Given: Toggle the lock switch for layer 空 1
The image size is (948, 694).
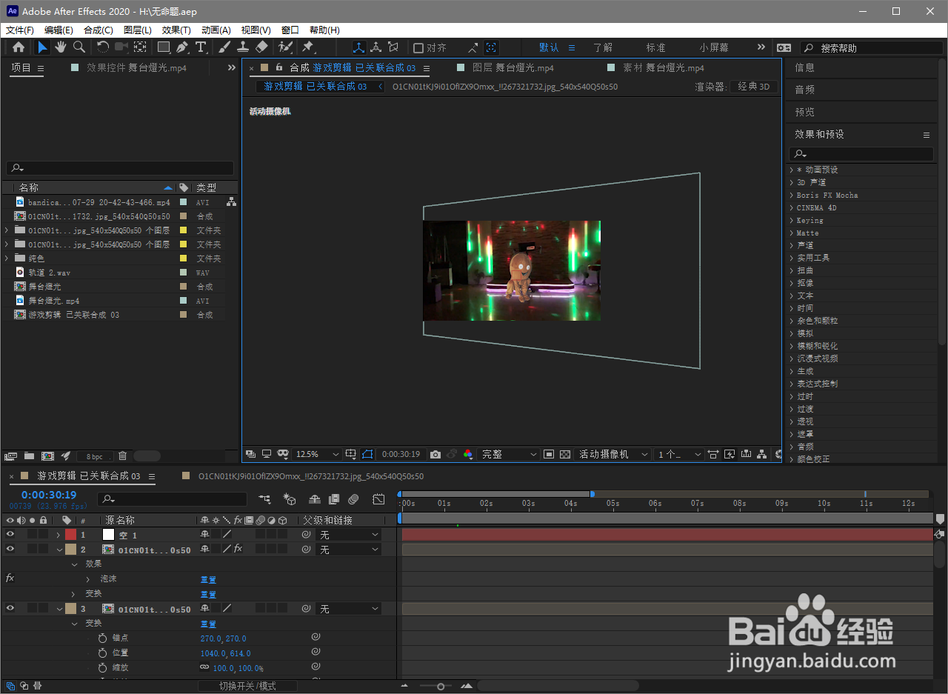Looking at the screenshot, I should click(44, 534).
